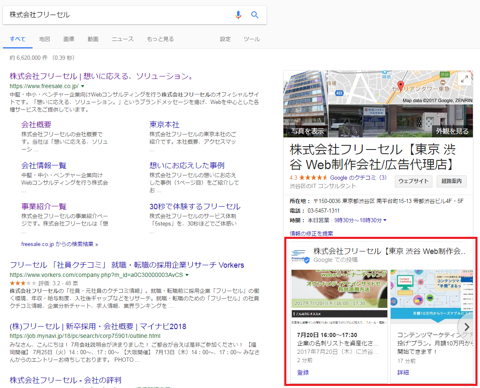The image size is (480, 388).
Task: Click the 外観を見る street view photo
Action: tap(401, 121)
